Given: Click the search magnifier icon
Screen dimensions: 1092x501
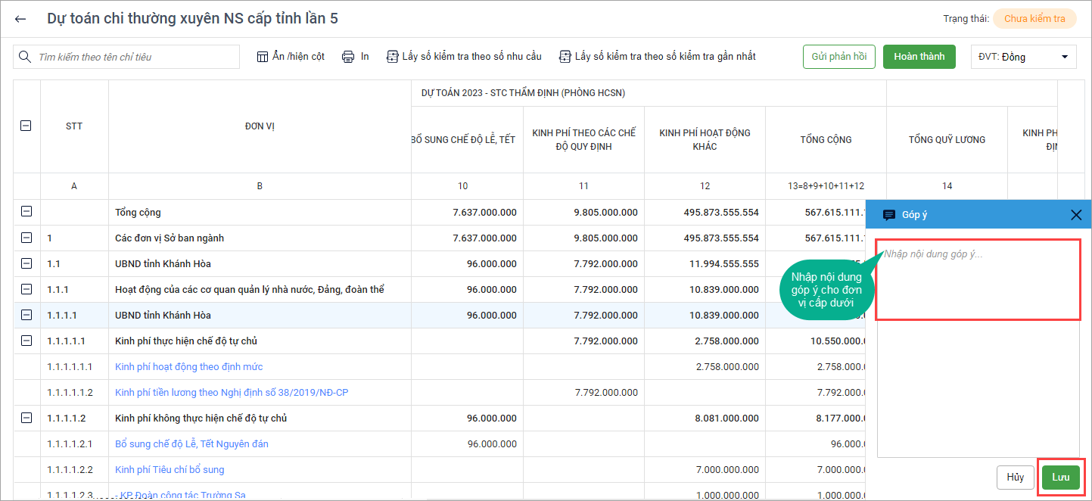Looking at the screenshot, I should point(25,57).
